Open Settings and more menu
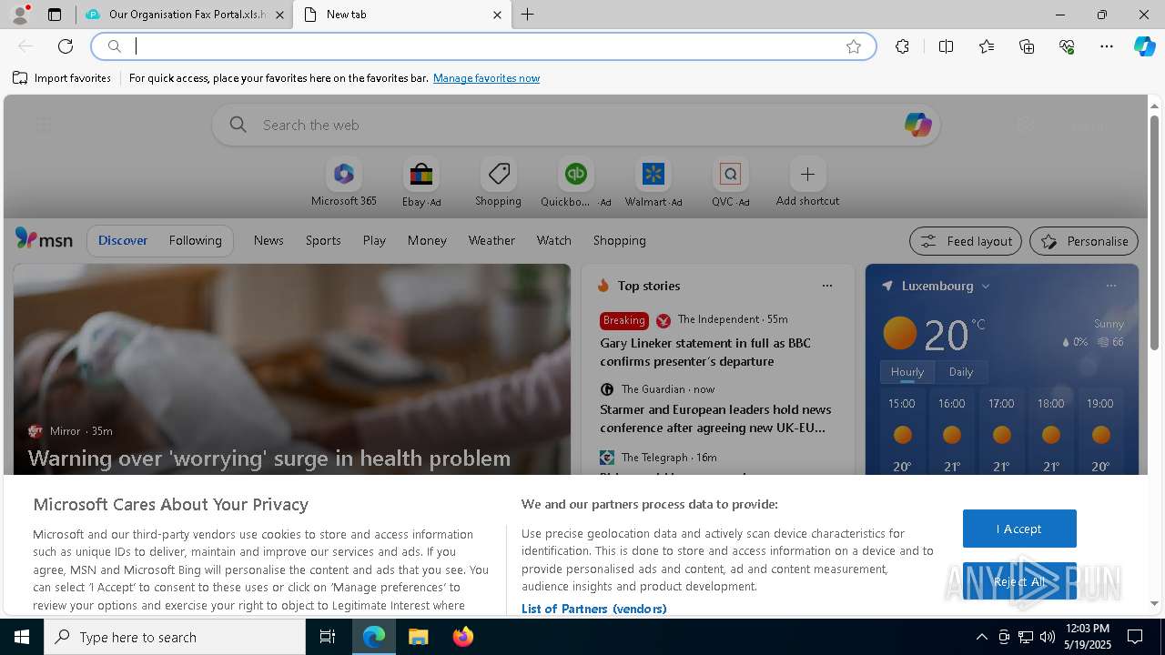This screenshot has height=655, width=1165. 1107,46
